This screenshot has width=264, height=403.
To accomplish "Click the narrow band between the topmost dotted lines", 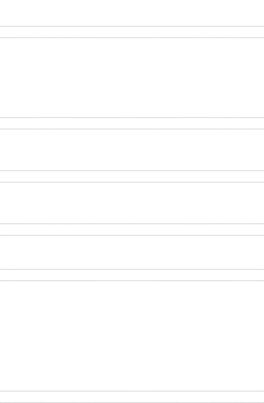I will [132, 32].
